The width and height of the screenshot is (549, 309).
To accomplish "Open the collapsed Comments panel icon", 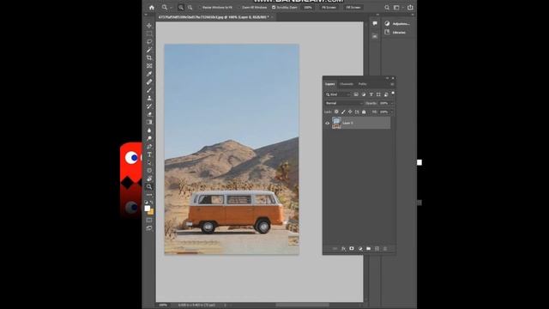I will pyautogui.click(x=375, y=23).
